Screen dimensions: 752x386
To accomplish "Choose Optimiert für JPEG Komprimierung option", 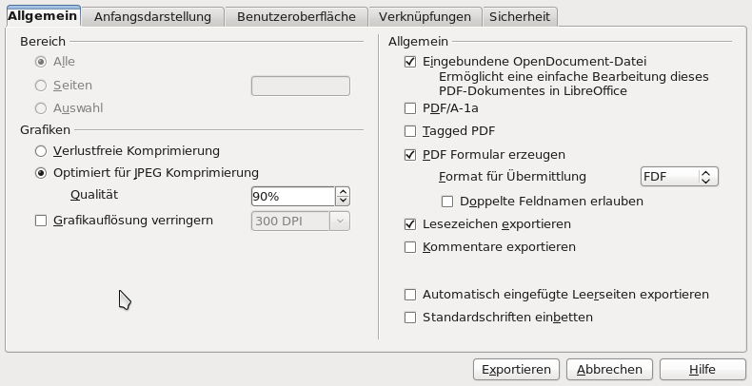I will point(41,173).
